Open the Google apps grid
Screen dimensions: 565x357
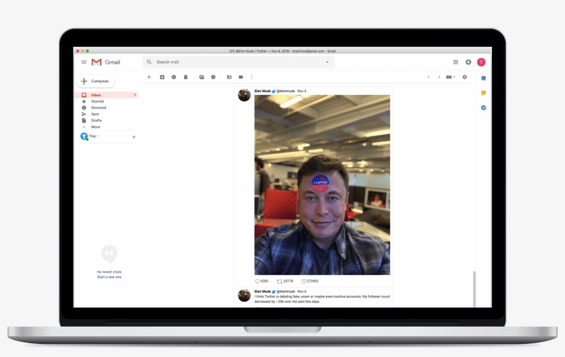(455, 62)
